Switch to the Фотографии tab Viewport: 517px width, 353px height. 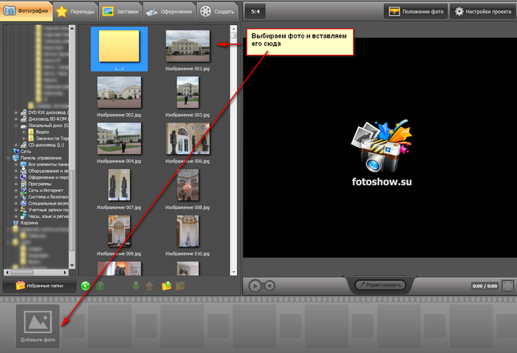(x=27, y=11)
